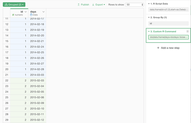Image resolution: width=191 pixels, height=123 pixels.
Task: Click the days column header
Action: click(37, 13)
